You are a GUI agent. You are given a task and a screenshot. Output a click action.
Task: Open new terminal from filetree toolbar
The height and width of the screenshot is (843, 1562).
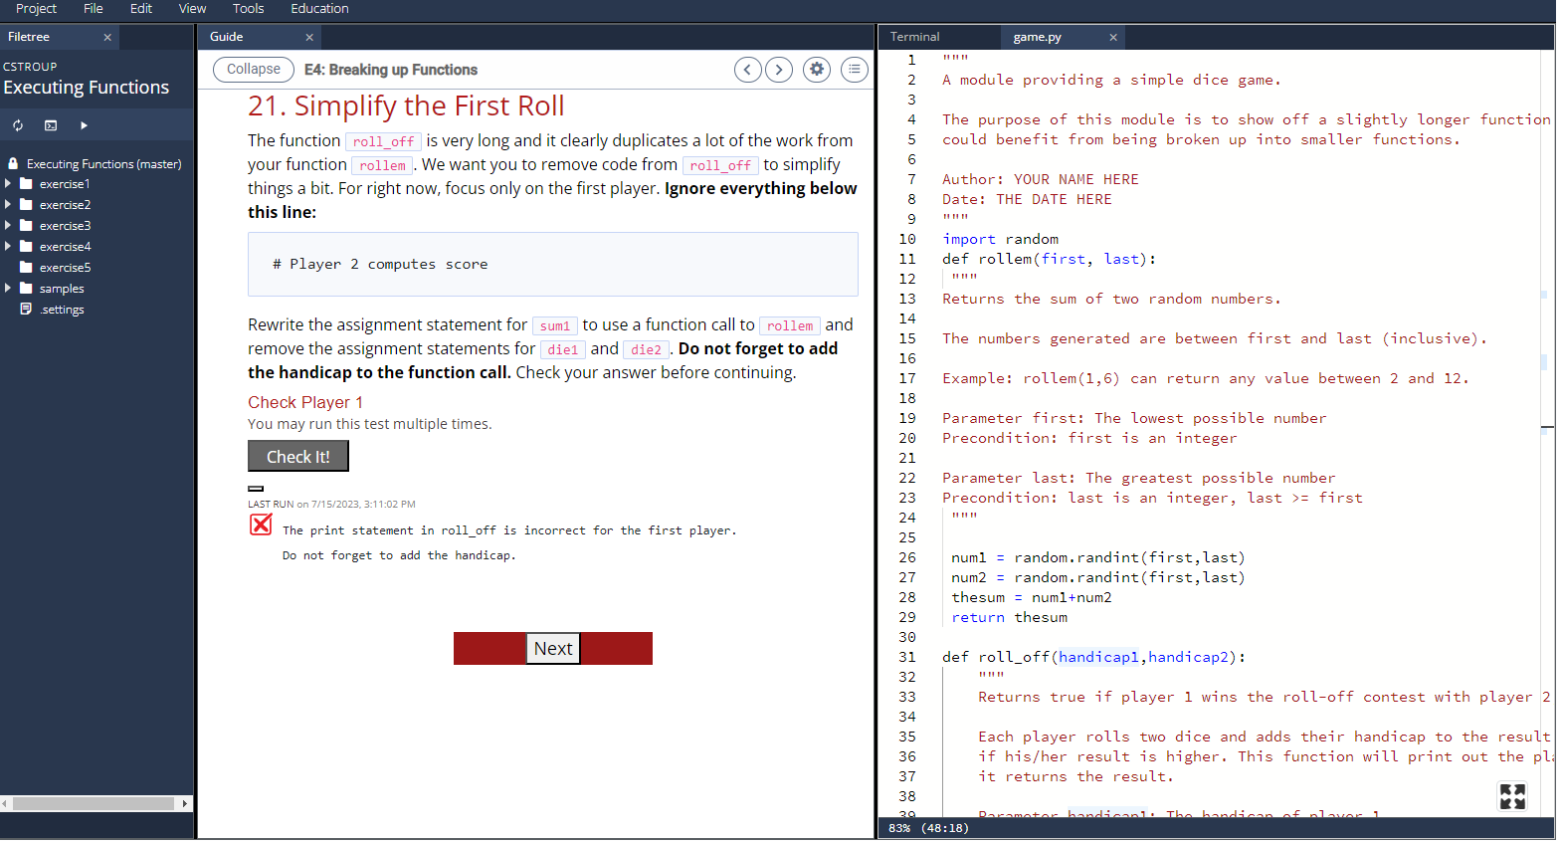tap(51, 125)
